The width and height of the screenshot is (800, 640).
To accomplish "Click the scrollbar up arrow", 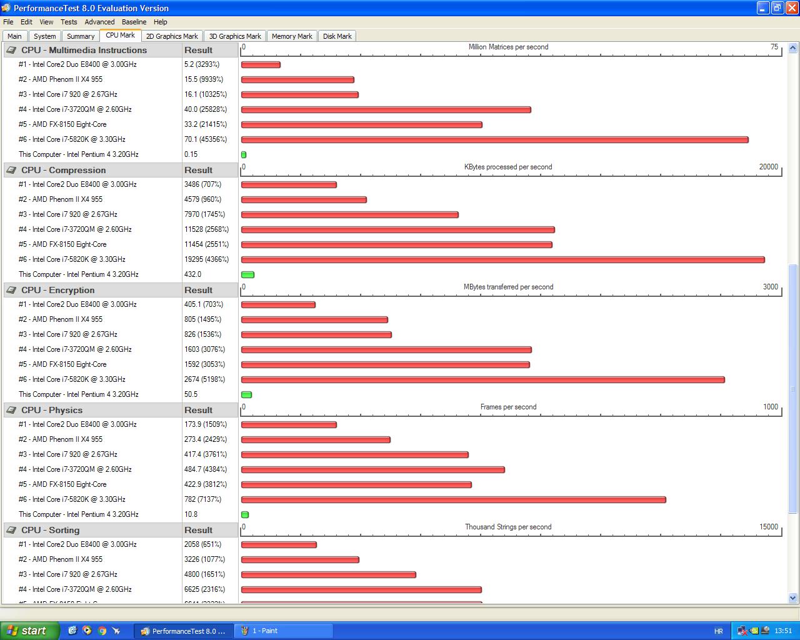I will 793,47.
